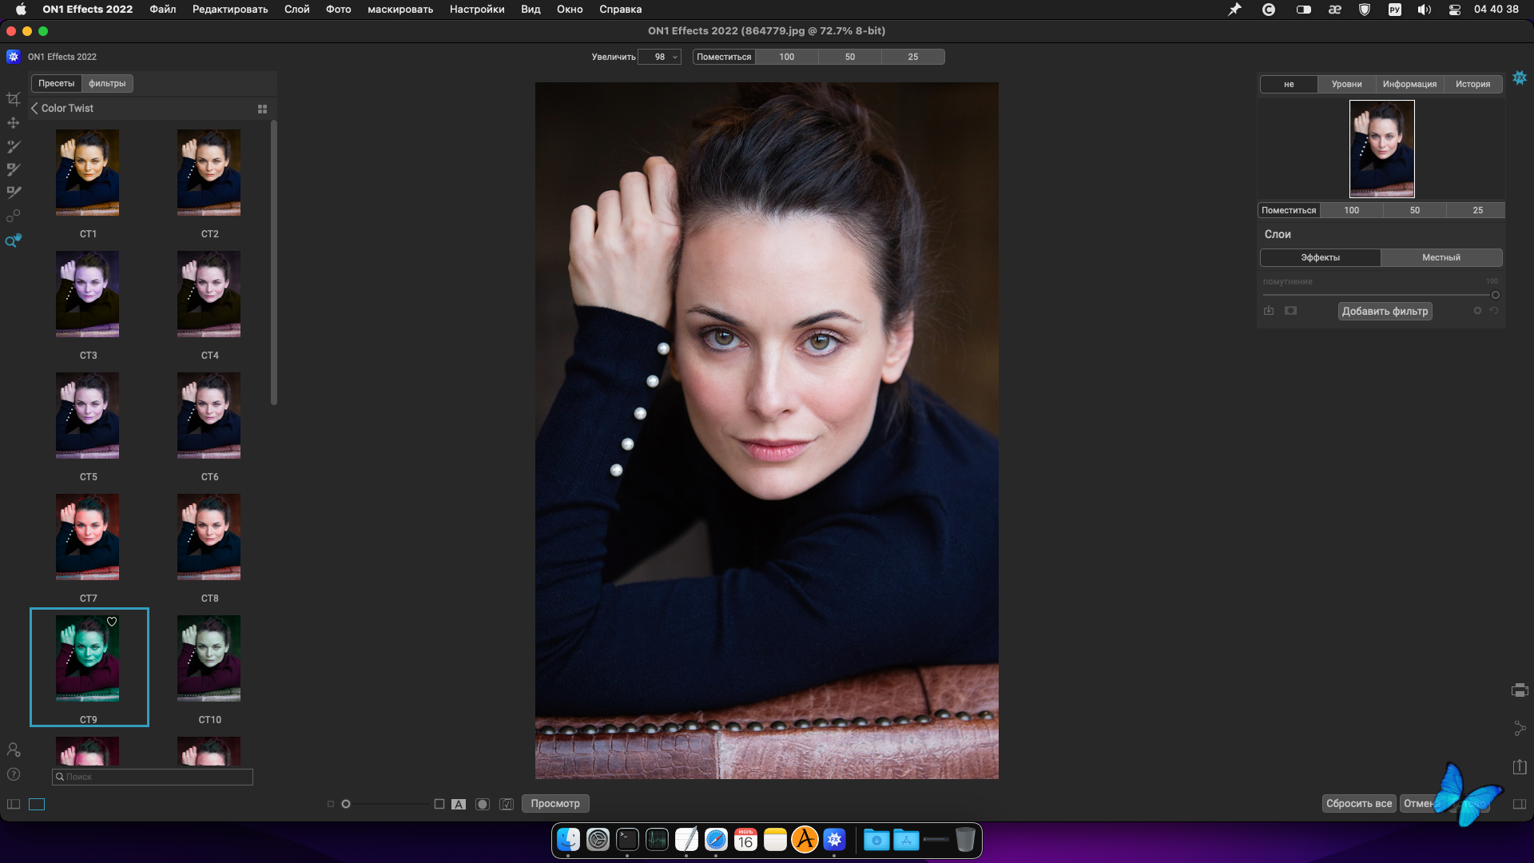Set top toolbar zoom to 100
1534x863 pixels.
(x=787, y=57)
